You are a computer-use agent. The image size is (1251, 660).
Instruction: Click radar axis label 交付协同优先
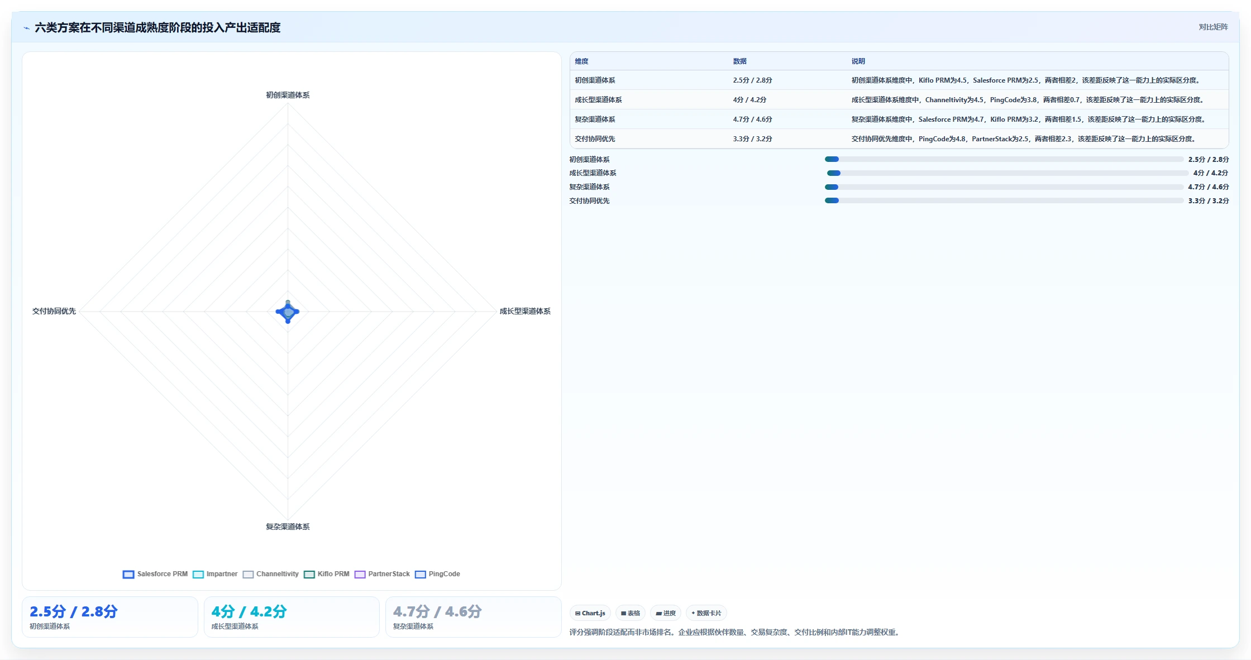point(54,312)
